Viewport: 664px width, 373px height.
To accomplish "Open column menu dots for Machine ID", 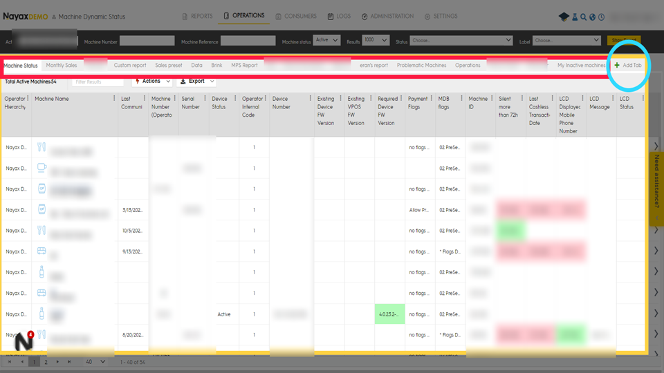I will (x=492, y=98).
